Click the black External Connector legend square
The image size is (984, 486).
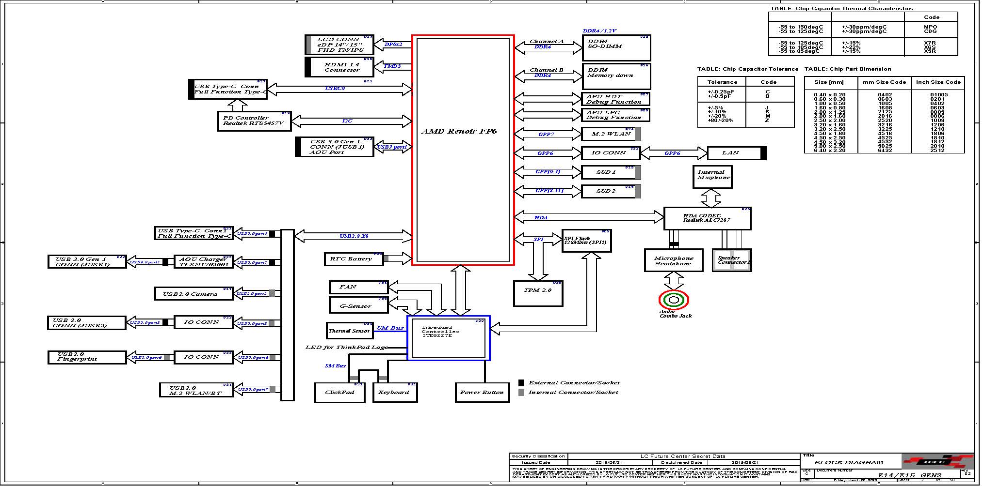(521, 382)
